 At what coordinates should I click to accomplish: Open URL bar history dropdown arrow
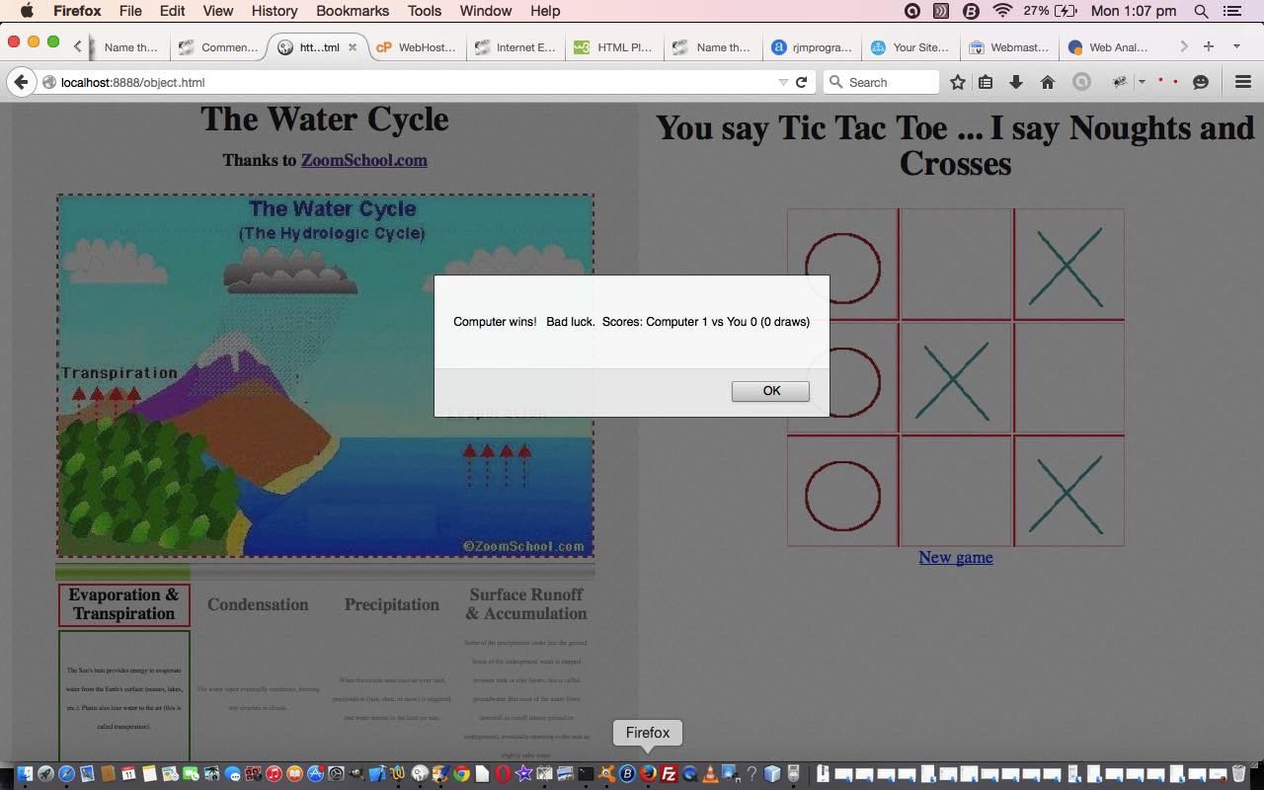coord(782,82)
